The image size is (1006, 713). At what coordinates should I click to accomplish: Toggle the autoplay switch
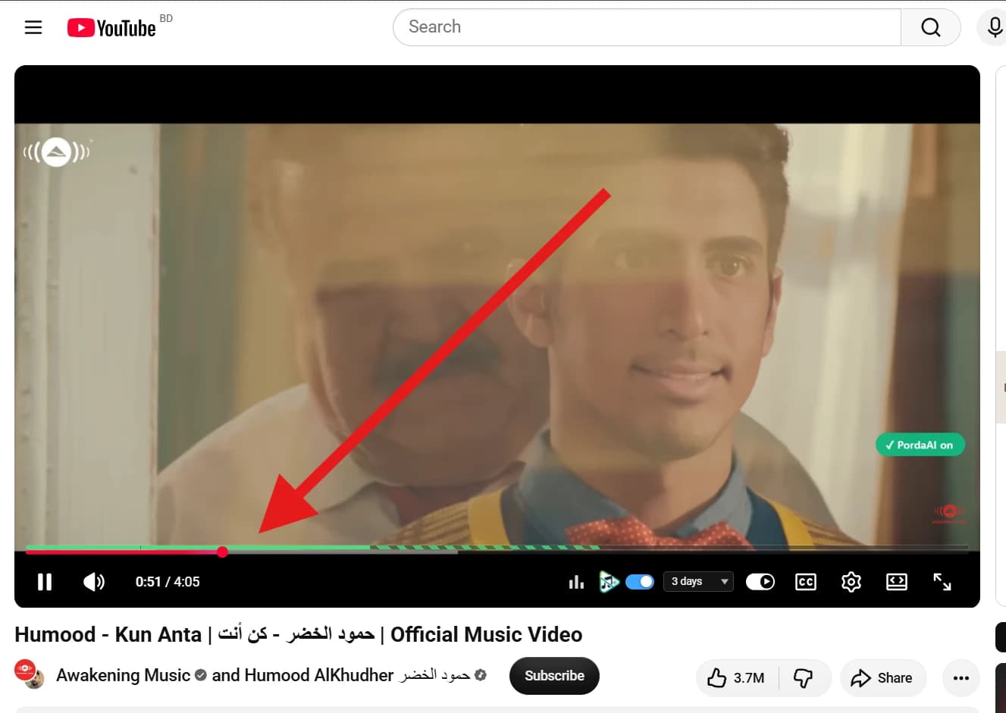(760, 582)
